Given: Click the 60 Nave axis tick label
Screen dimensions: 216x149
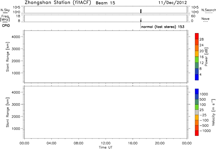Looking at the screenshot, I should [193, 16].
